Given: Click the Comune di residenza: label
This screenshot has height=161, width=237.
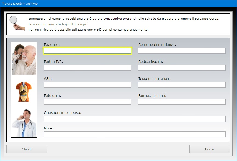Looking at the screenshot, I should click(x=157, y=45).
